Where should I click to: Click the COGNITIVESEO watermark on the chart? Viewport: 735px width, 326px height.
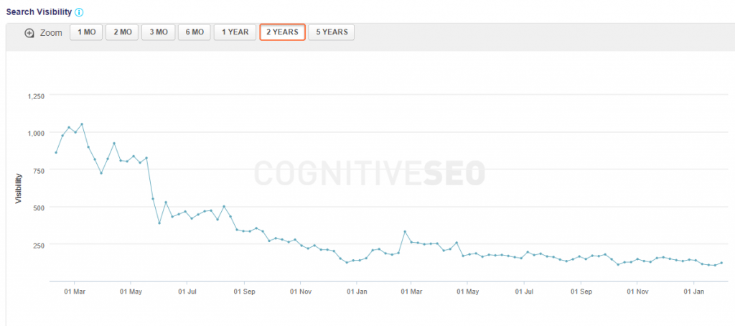pyautogui.click(x=370, y=172)
